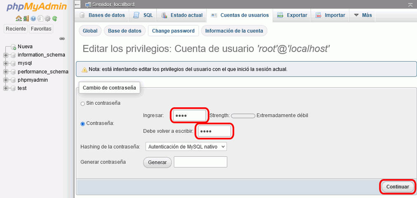Open the Más dropdown menu
417x198 pixels.
[363, 15]
